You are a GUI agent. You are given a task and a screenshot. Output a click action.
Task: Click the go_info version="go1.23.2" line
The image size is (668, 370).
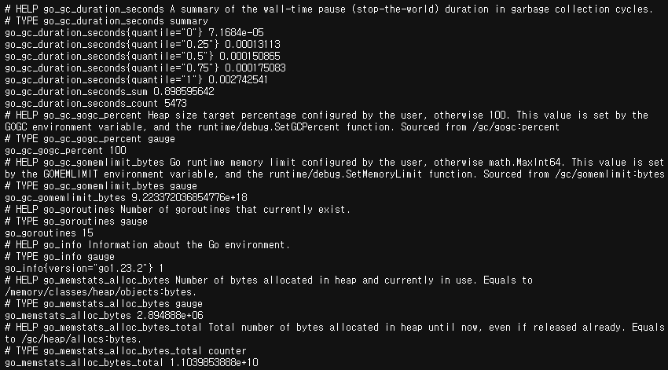[x=84, y=268]
